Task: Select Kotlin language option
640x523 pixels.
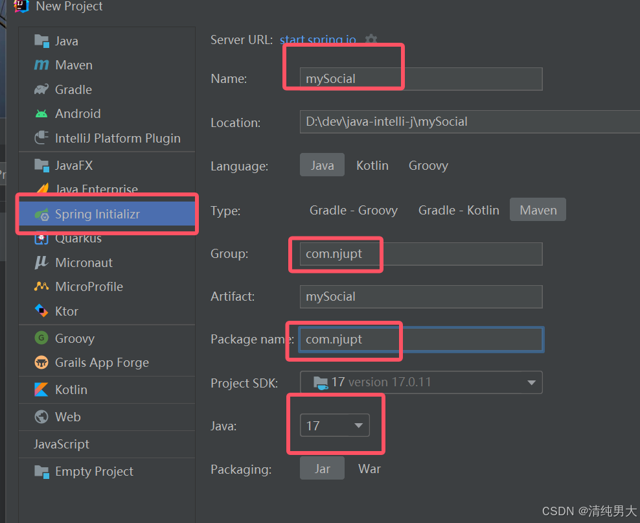Action: point(372,165)
